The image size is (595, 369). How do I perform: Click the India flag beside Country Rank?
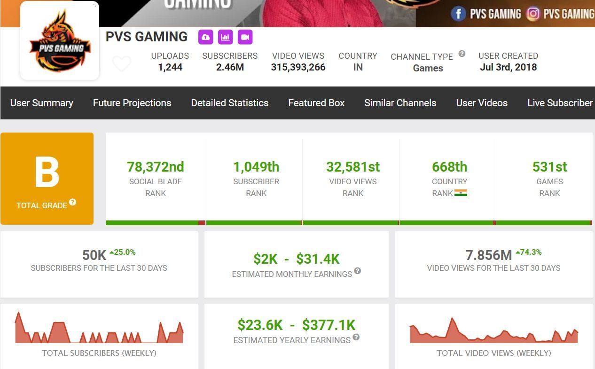click(461, 192)
